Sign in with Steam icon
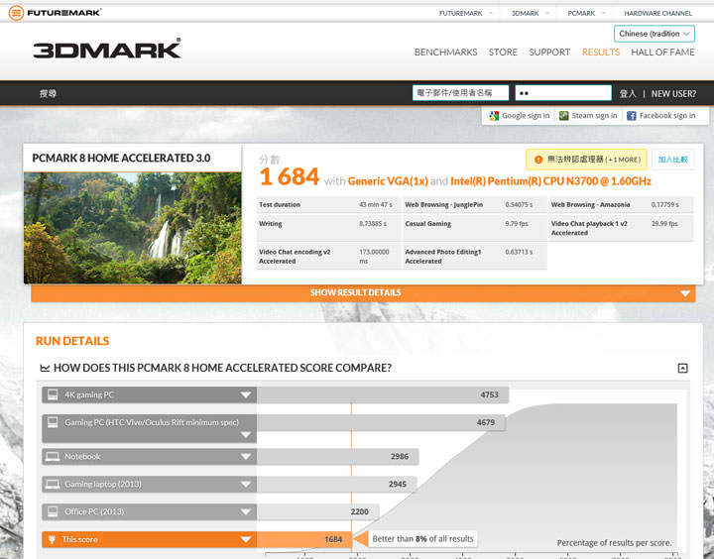This screenshot has width=714, height=559. (x=563, y=116)
